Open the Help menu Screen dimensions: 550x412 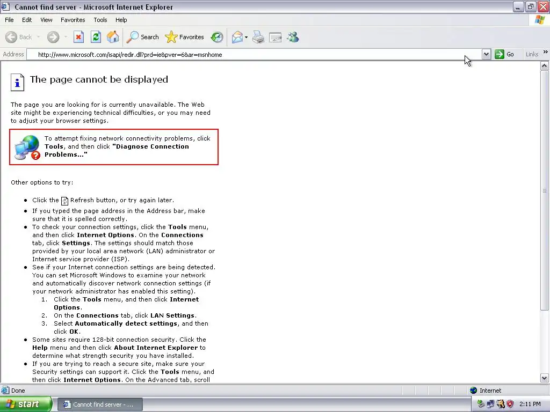click(121, 20)
